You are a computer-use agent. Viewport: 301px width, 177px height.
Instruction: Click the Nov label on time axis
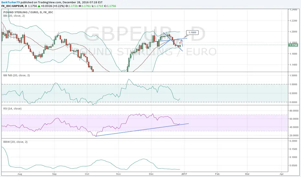tap(119, 174)
